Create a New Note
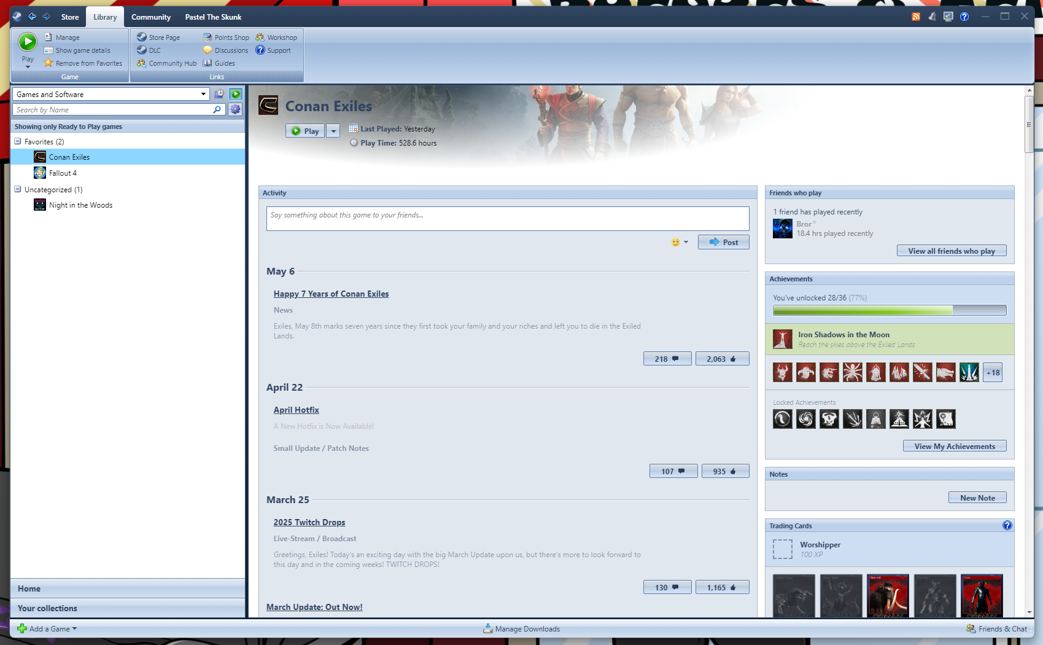Image resolution: width=1043 pixels, height=645 pixels. (977, 498)
